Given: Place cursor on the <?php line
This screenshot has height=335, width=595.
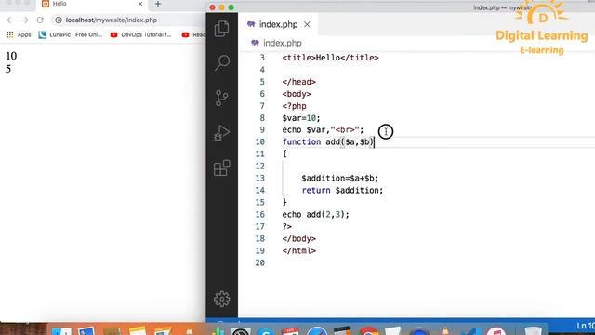Looking at the screenshot, I should pos(294,106).
